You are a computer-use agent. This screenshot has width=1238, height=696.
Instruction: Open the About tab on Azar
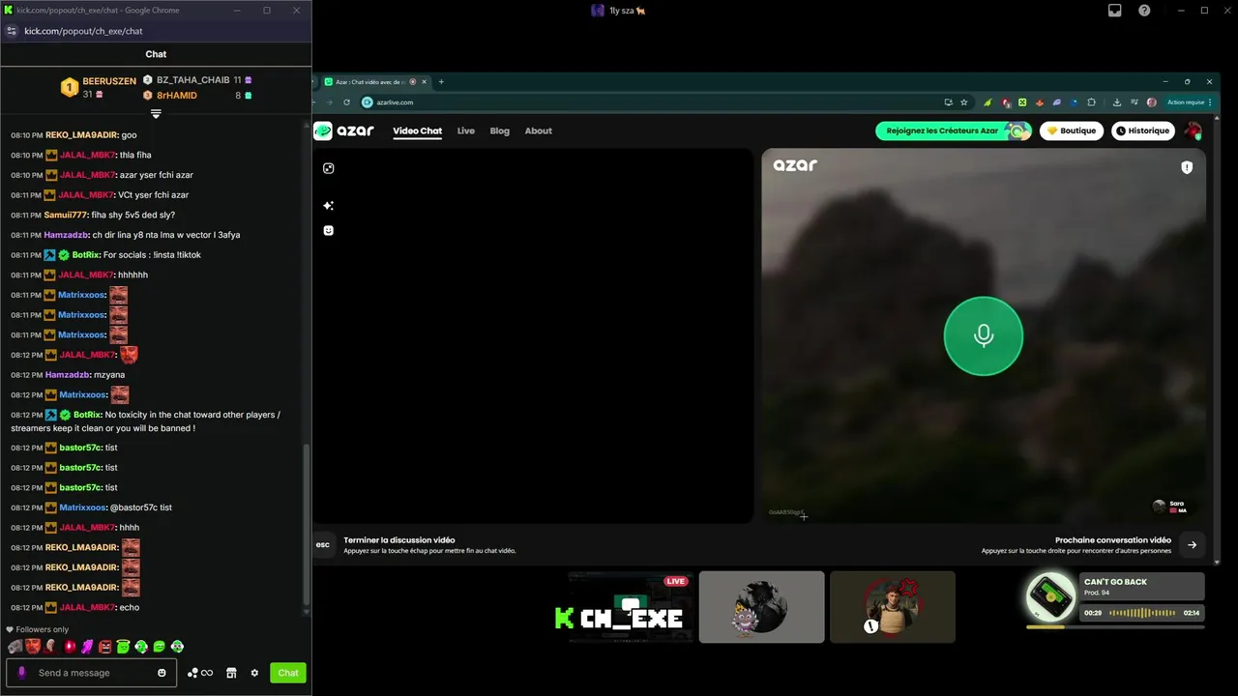pyautogui.click(x=538, y=130)
